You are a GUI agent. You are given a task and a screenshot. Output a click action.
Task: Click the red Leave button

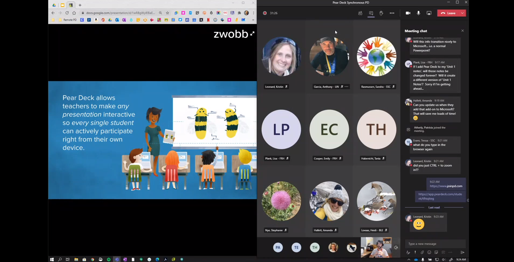[448, 13]
